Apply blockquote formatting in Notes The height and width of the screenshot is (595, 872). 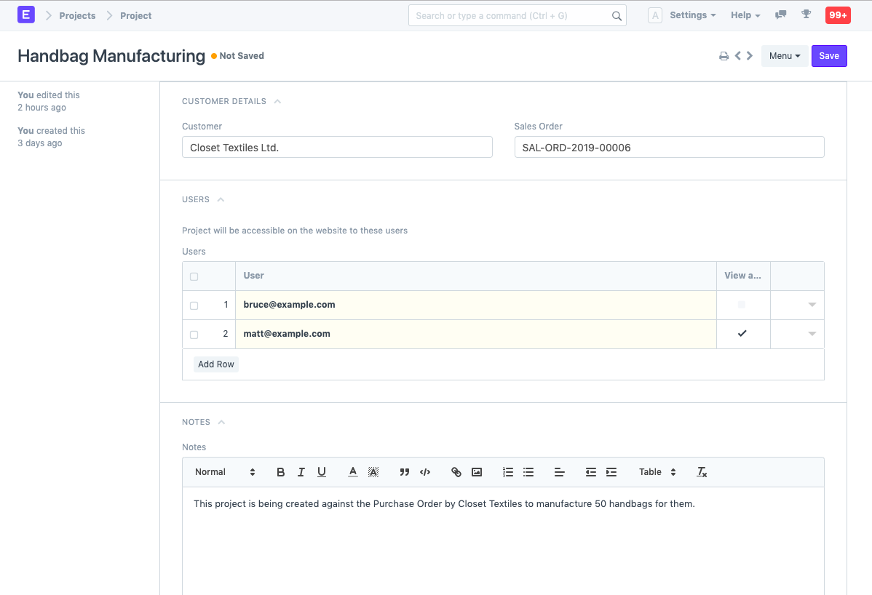point(404,472)
